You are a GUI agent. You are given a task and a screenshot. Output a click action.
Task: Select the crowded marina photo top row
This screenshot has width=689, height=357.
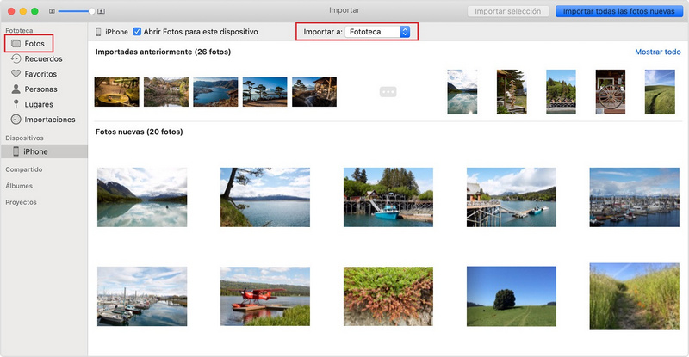click(635, 197)
